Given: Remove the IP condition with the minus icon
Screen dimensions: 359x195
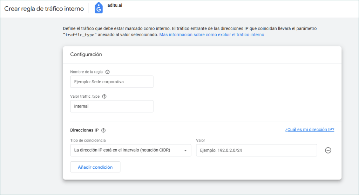Looking at the screenshot, I should (x=328, y=150).
